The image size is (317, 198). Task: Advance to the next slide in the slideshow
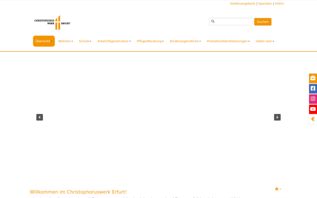coord(277,117)
